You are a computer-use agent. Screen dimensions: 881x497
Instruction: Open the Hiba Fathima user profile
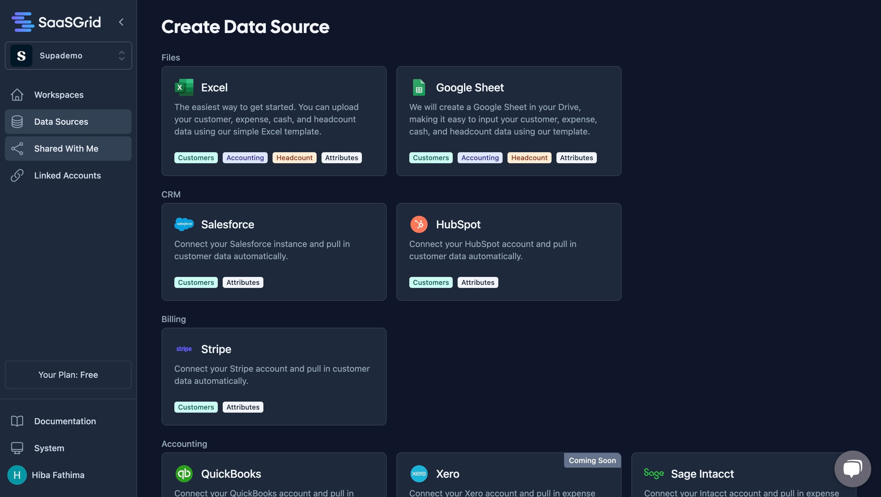[x=58, y=475]
